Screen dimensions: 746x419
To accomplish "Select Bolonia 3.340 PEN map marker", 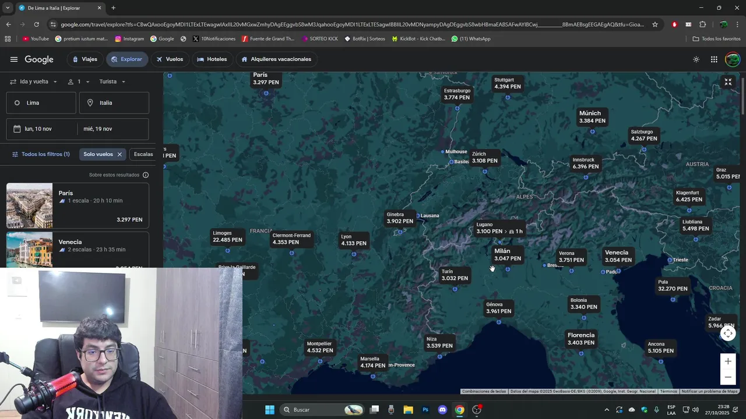I will (x=584, y=304).
